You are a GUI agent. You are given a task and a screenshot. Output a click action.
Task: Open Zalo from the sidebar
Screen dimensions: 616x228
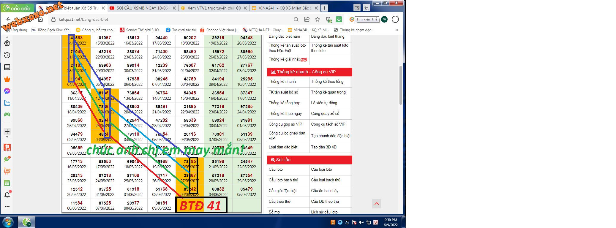click(7, 103)
